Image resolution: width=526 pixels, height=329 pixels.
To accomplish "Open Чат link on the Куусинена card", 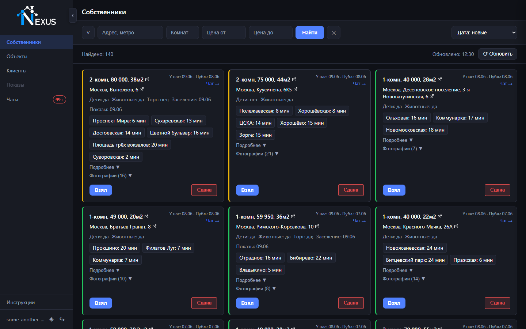I will (x=359, y=84).
